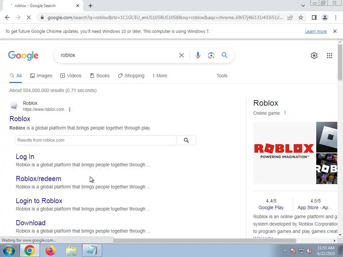Open the Windows Start menu
This screenshot has width=343, height=257.
(x=9, y=250)
